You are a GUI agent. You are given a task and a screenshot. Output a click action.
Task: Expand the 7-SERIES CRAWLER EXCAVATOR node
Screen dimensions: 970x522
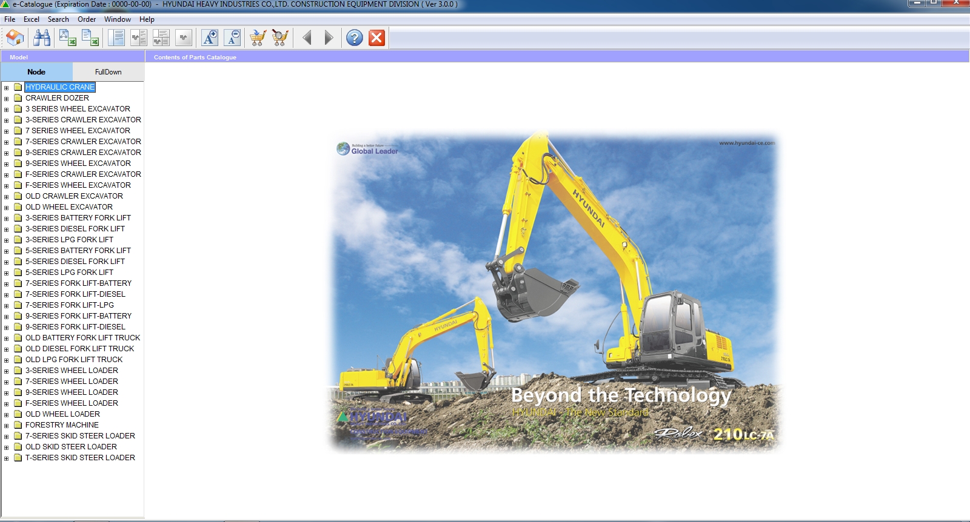tap(6, 142)
